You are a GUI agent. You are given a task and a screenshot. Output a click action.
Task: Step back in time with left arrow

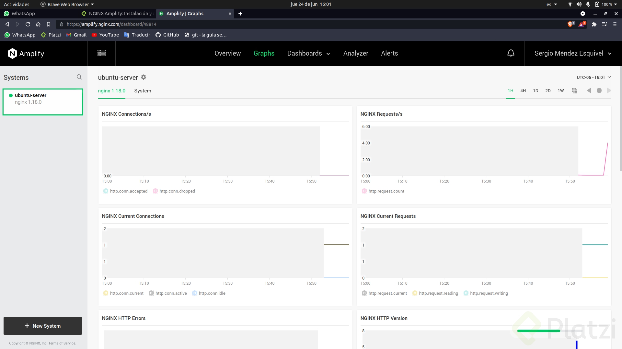[589, 91]
